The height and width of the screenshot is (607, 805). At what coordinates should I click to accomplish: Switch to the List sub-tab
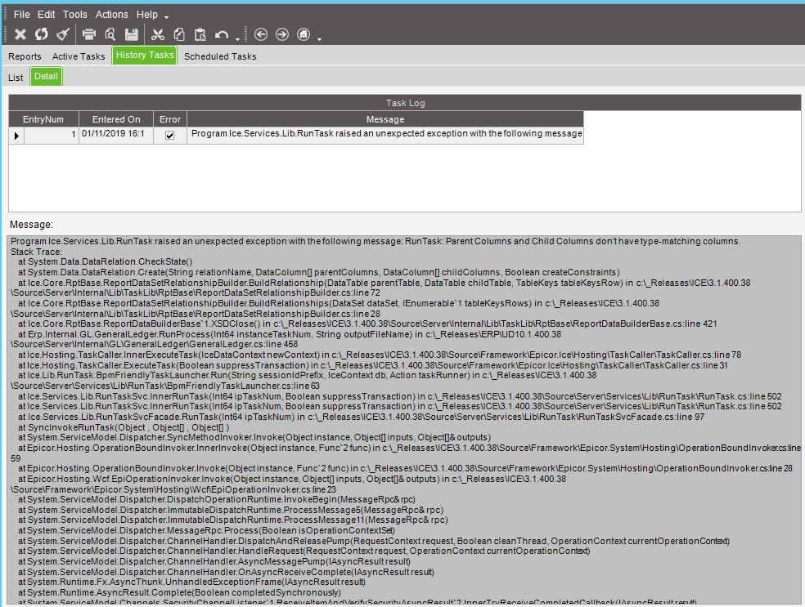(16, 78)
